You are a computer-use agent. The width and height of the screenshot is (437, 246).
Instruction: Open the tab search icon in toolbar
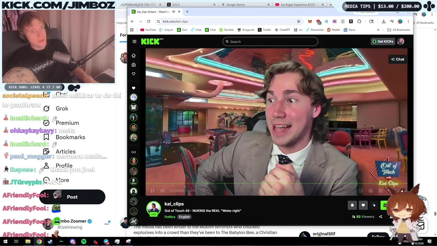pyautogui.click(x=371, y=22)
